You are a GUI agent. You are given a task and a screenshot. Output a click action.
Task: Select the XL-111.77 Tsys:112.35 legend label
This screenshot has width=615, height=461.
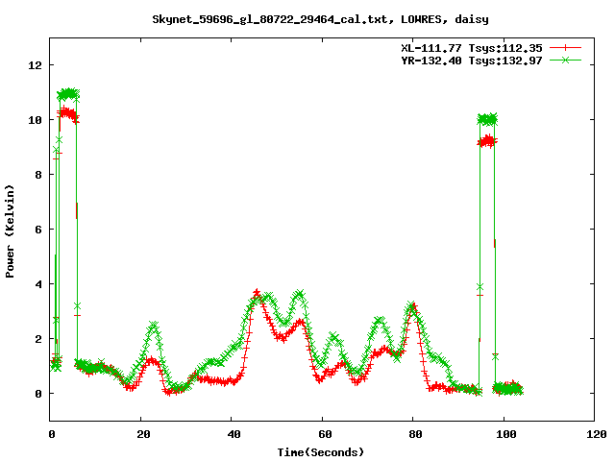(x=472, y=48)
